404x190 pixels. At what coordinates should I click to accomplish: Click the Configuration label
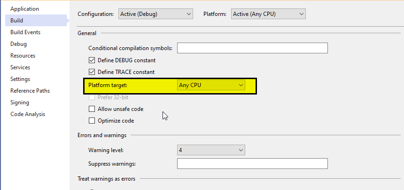(95, 14)
